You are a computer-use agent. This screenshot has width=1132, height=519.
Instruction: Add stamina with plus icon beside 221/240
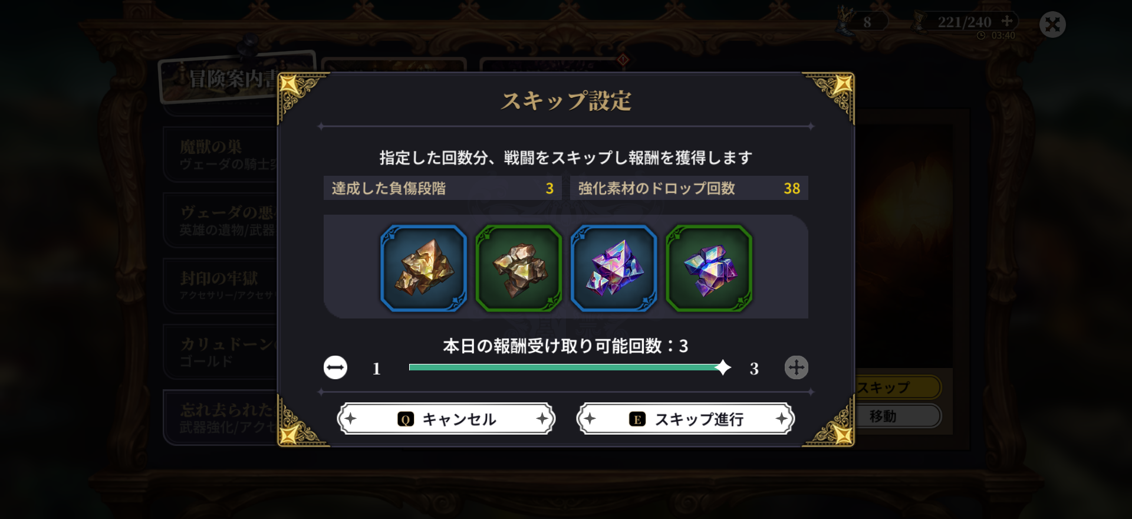click(x=1007, y=21)
